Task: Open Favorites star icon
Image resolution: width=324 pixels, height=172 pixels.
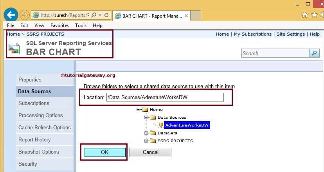Action: [x=314, y=15]
